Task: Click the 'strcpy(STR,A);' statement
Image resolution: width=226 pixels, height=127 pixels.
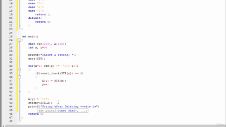Action: pyautogui.click(x=40, y=103)
